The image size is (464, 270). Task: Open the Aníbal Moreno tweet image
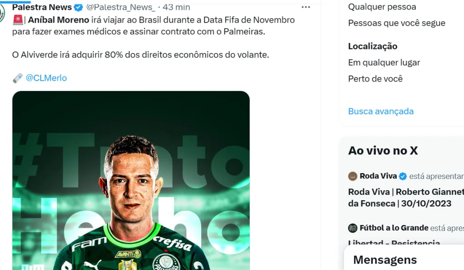coord(131,181)
